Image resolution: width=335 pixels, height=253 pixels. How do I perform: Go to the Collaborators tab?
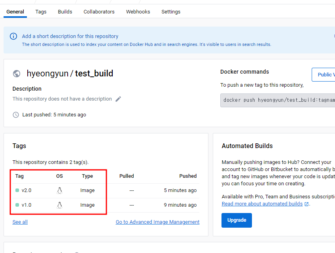[99, 12]
